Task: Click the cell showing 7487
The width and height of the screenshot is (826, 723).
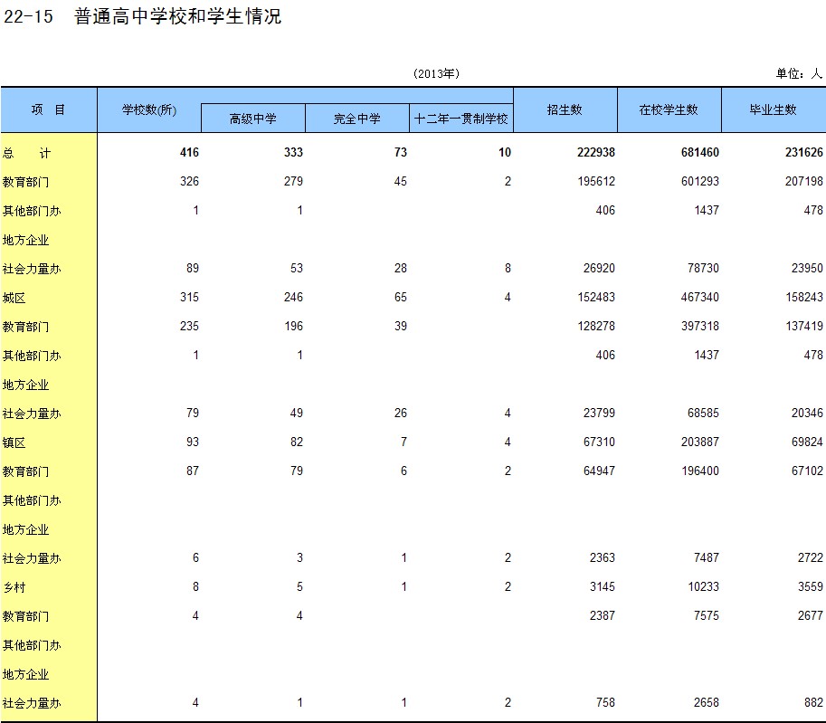Action: click(x=706, y=558)
